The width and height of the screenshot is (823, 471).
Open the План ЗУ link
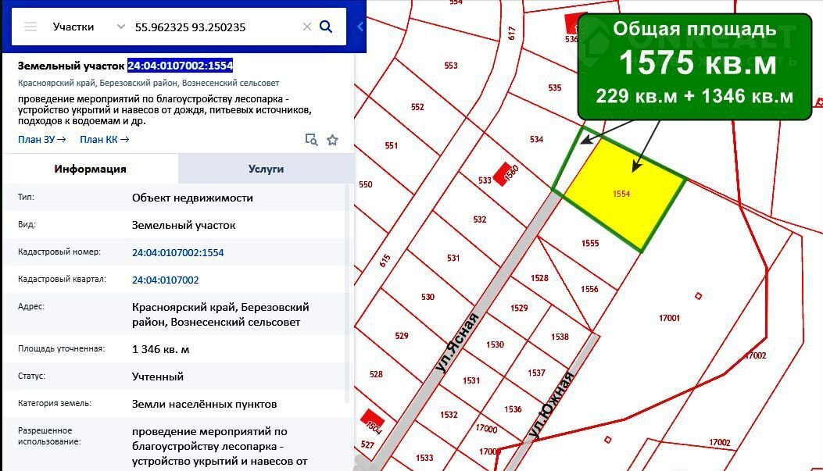tap(41, 140)
